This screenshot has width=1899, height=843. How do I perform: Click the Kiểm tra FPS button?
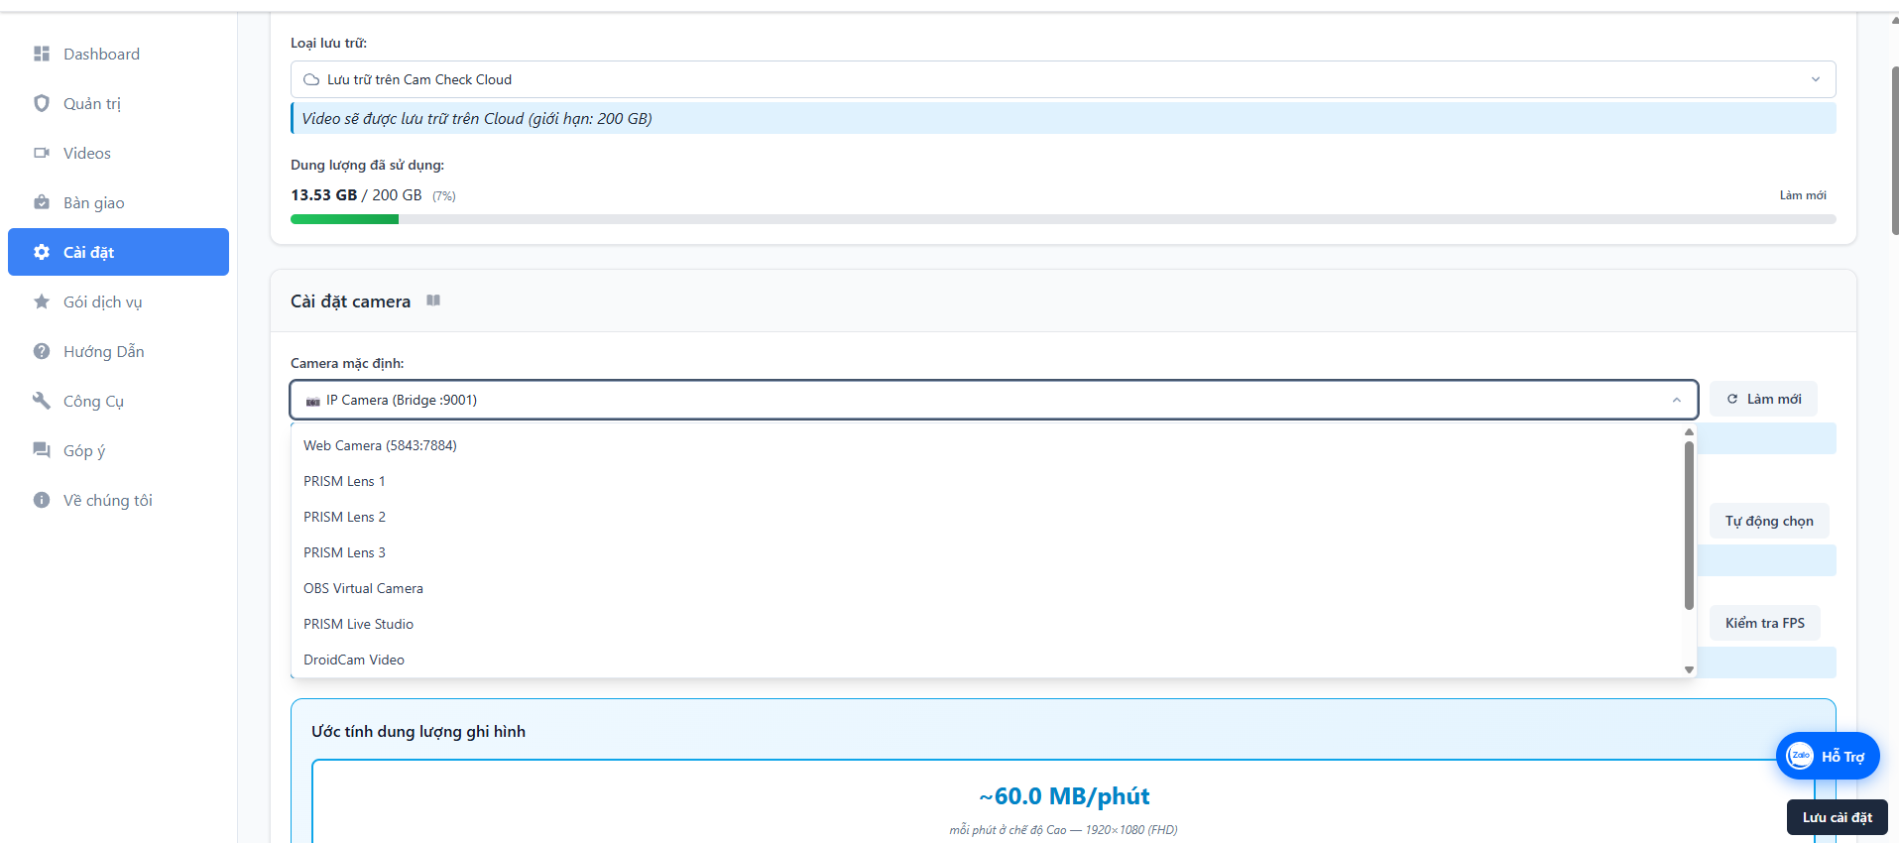coord(1765,623)
